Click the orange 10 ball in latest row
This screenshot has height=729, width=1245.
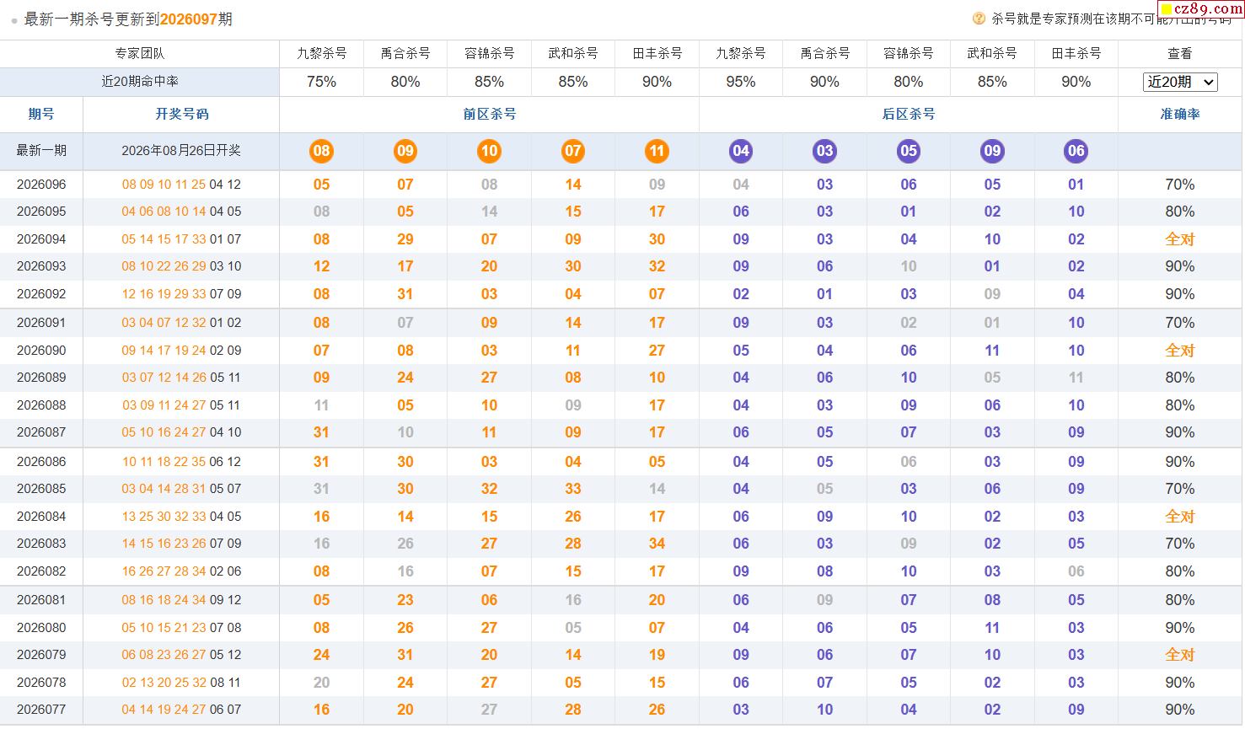[x=489, y=151]
